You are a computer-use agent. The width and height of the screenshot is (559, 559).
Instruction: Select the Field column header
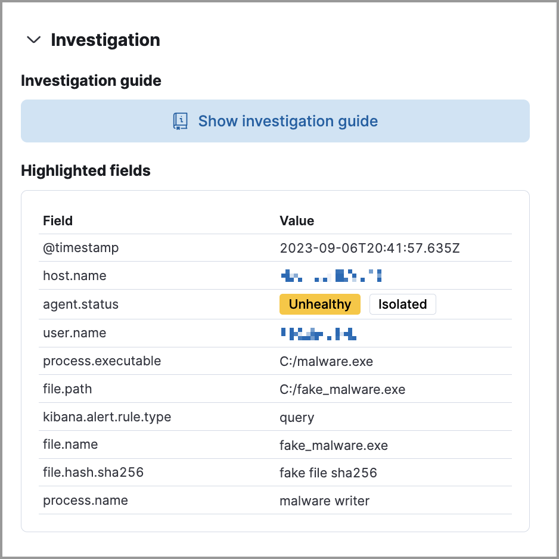tap(57, 221)
